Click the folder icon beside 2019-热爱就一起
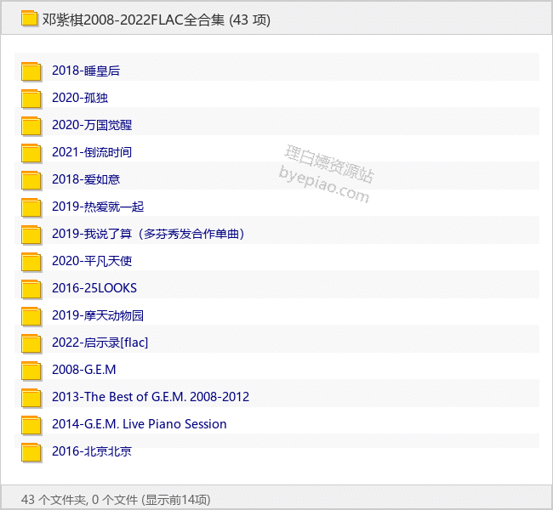 [x=31, y=207]
